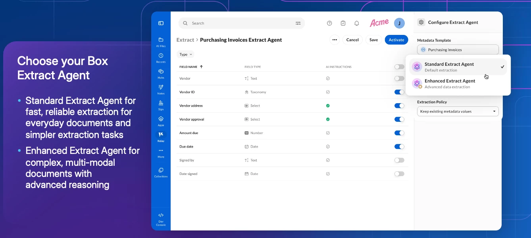
Task: Click Configure Extract Agent gear icon
Action: click(x=421, y=22)
